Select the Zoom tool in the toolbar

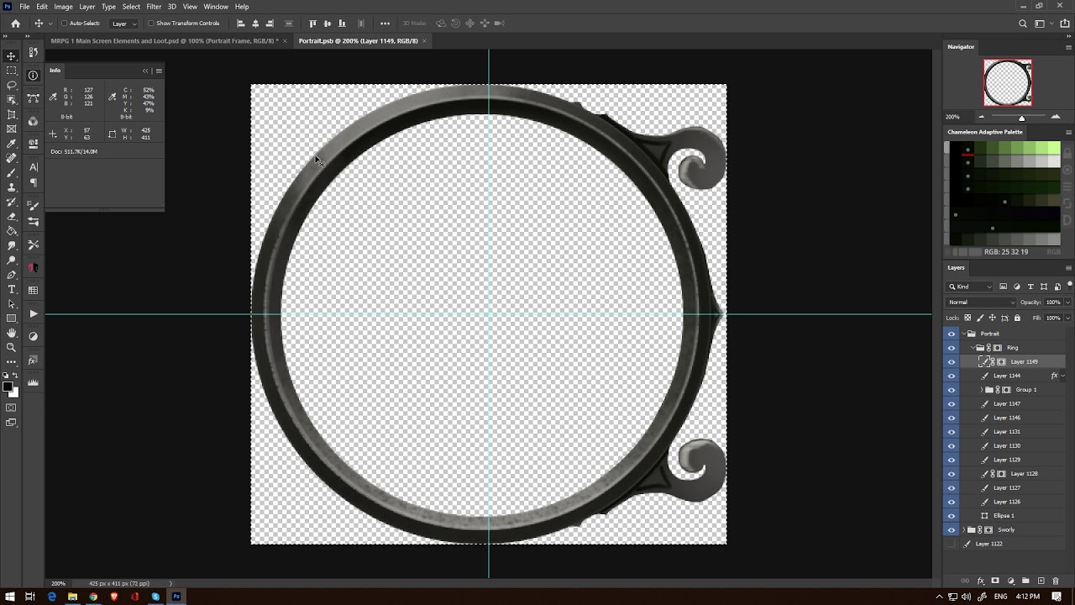click(11, 347)
